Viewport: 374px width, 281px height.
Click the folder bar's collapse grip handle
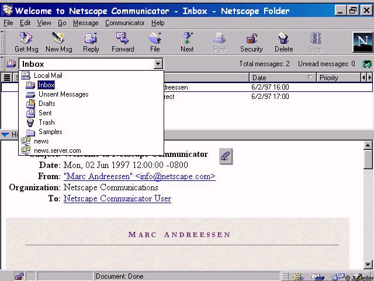2,64
